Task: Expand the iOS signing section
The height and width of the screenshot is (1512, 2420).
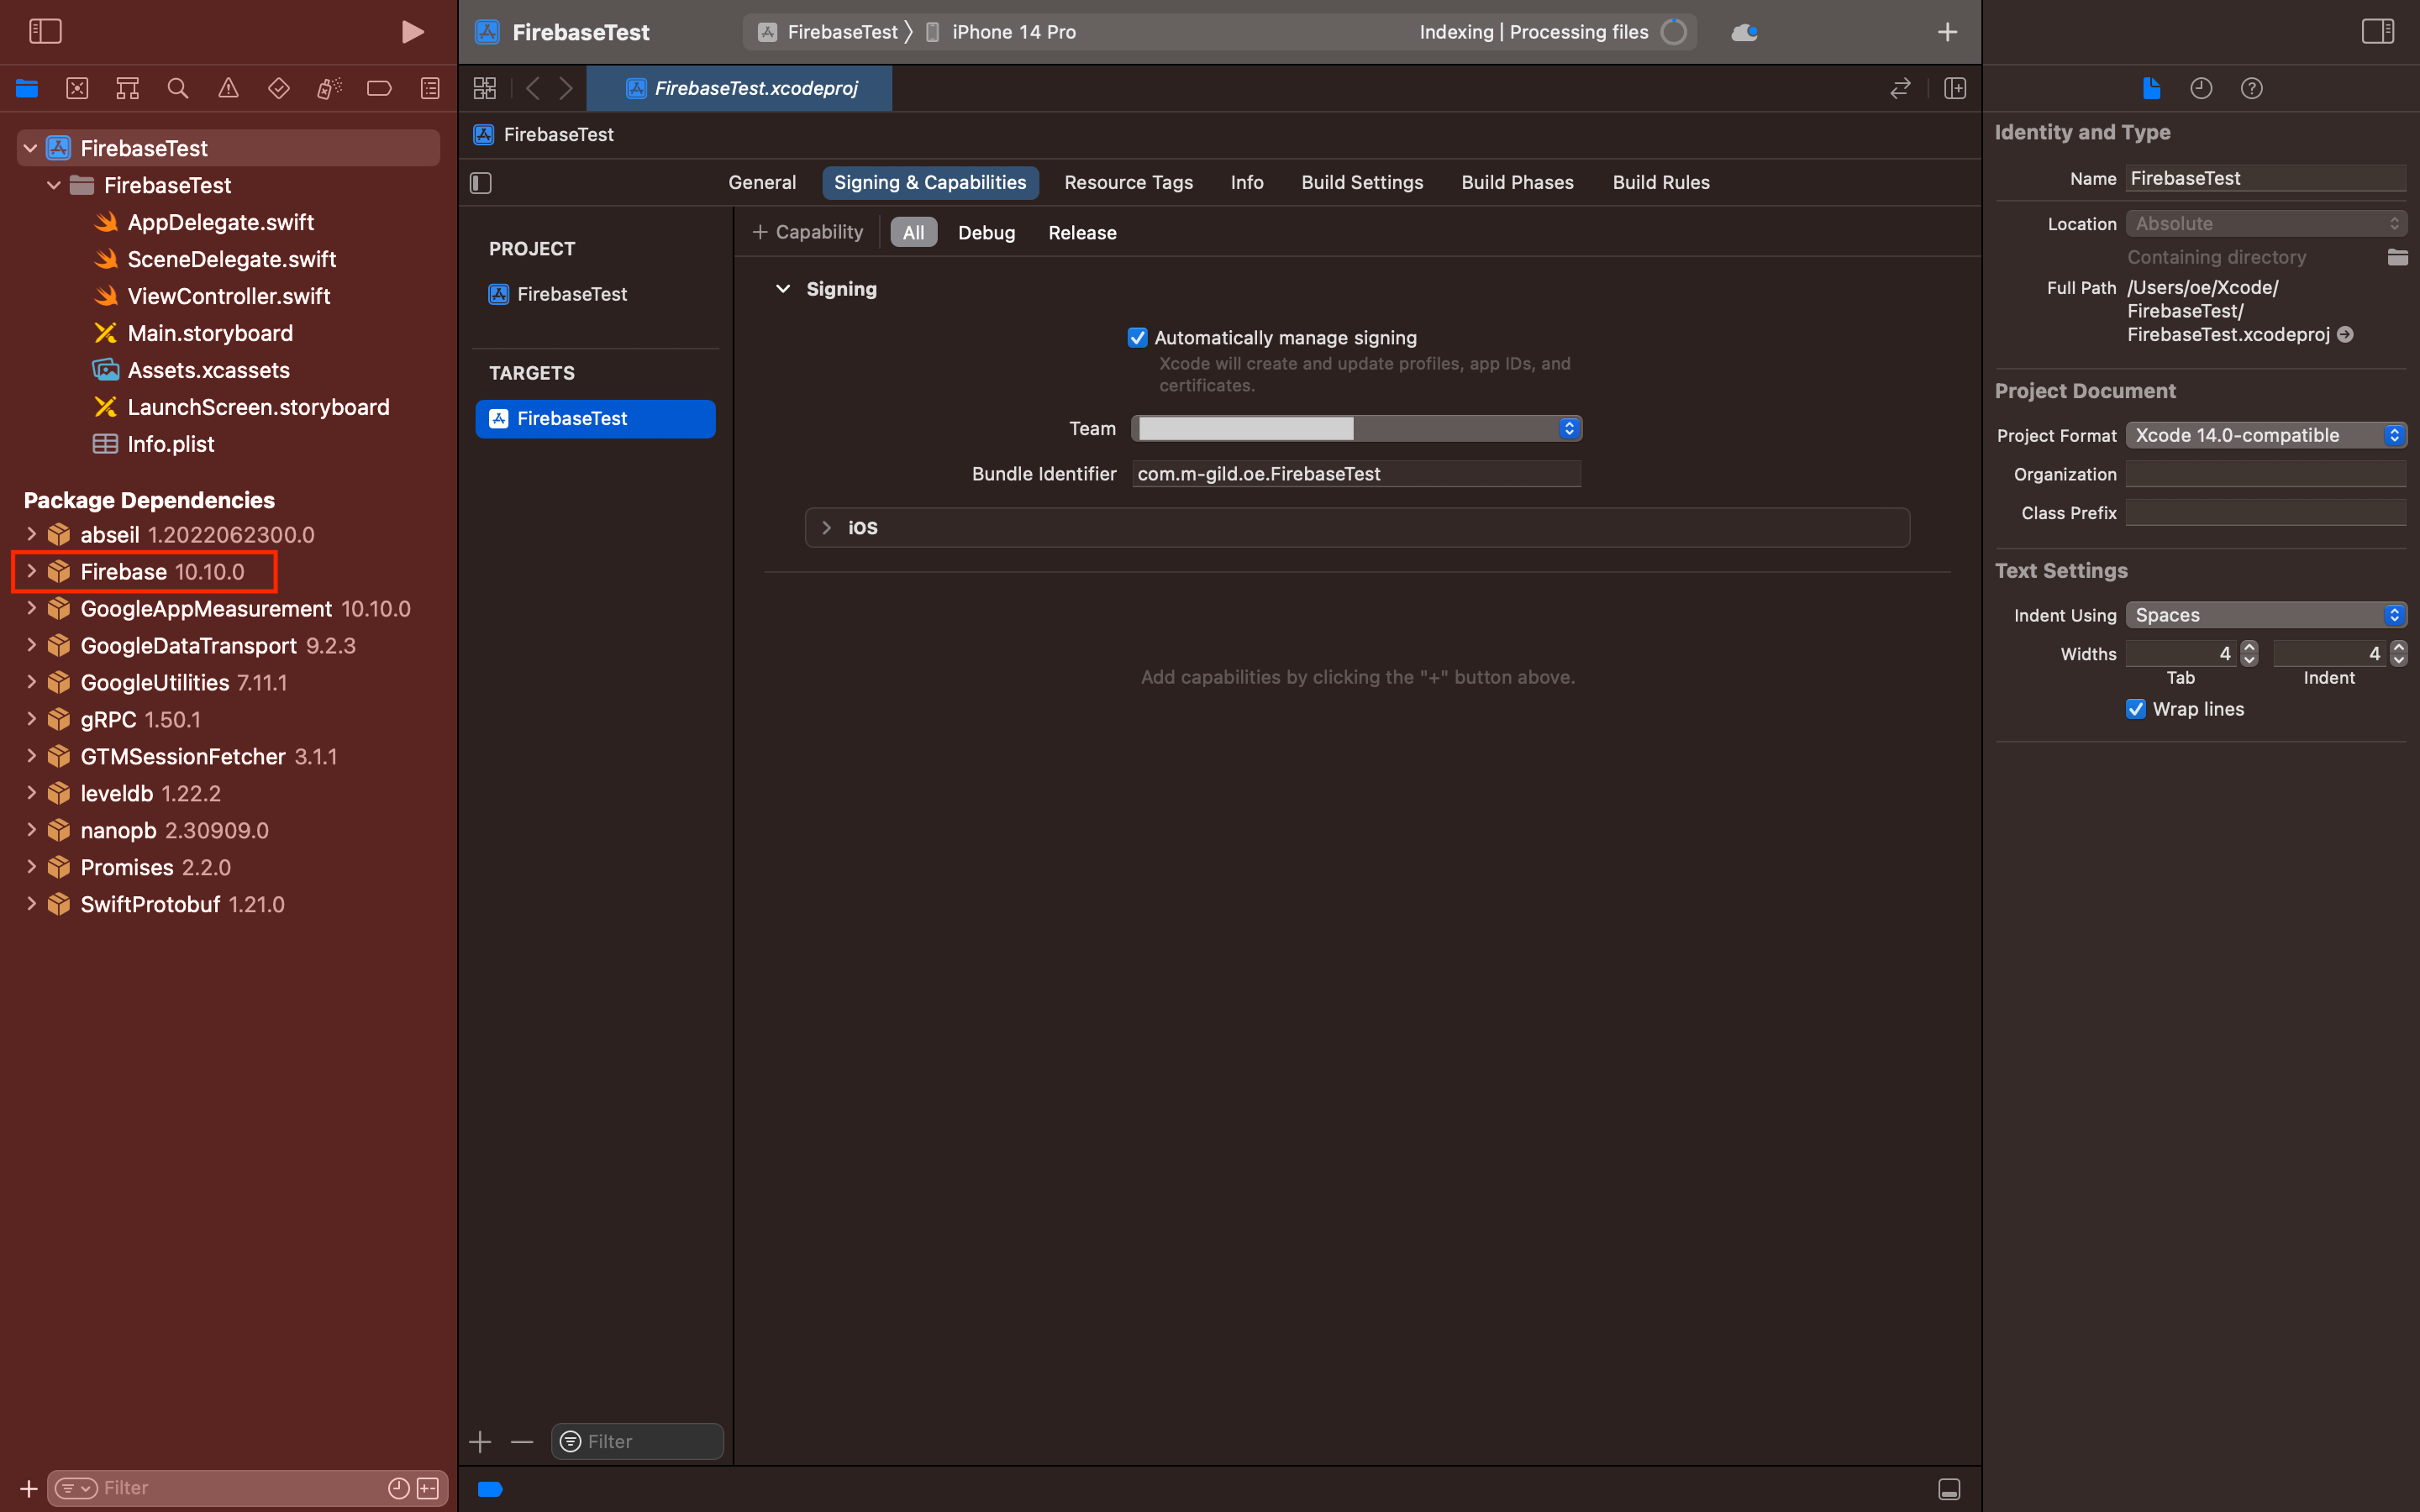Action: pos(826,527)
